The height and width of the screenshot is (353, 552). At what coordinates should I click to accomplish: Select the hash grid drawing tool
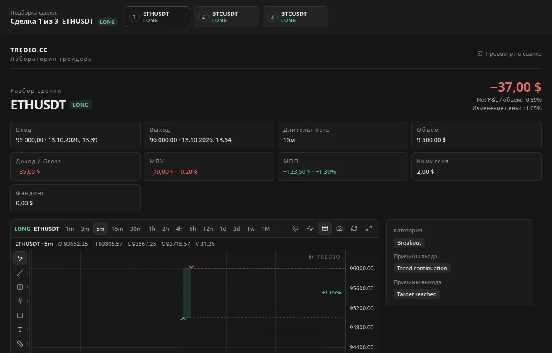[x=20, y=301]
